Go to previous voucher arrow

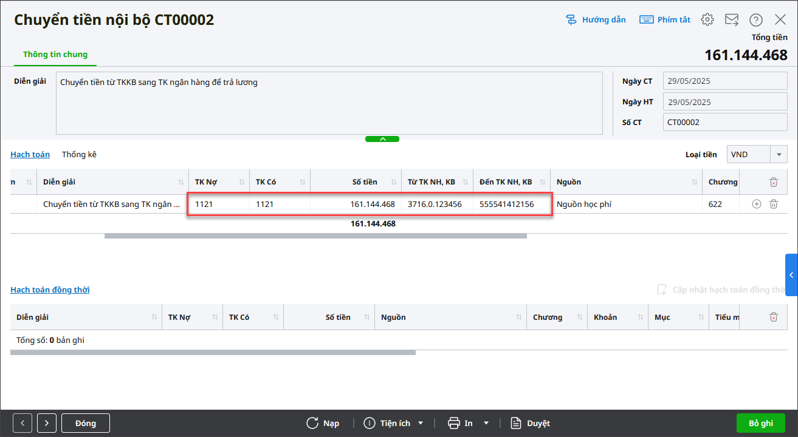pos(22,423)
